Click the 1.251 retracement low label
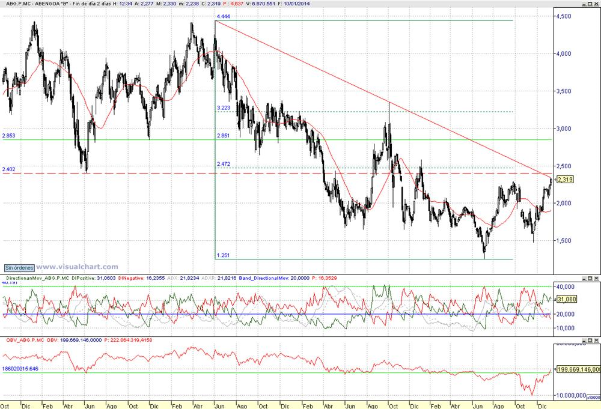The width and height of the screenshot is (601, 409). (x=223, y=255)
